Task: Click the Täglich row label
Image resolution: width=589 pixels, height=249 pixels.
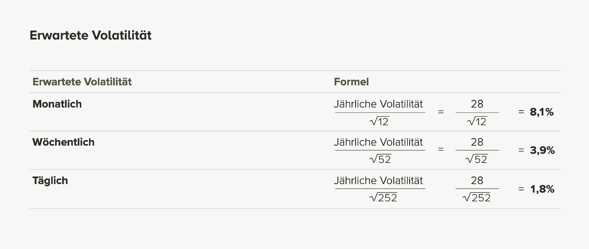Action: pyautogui.click(x=50, y=181)
